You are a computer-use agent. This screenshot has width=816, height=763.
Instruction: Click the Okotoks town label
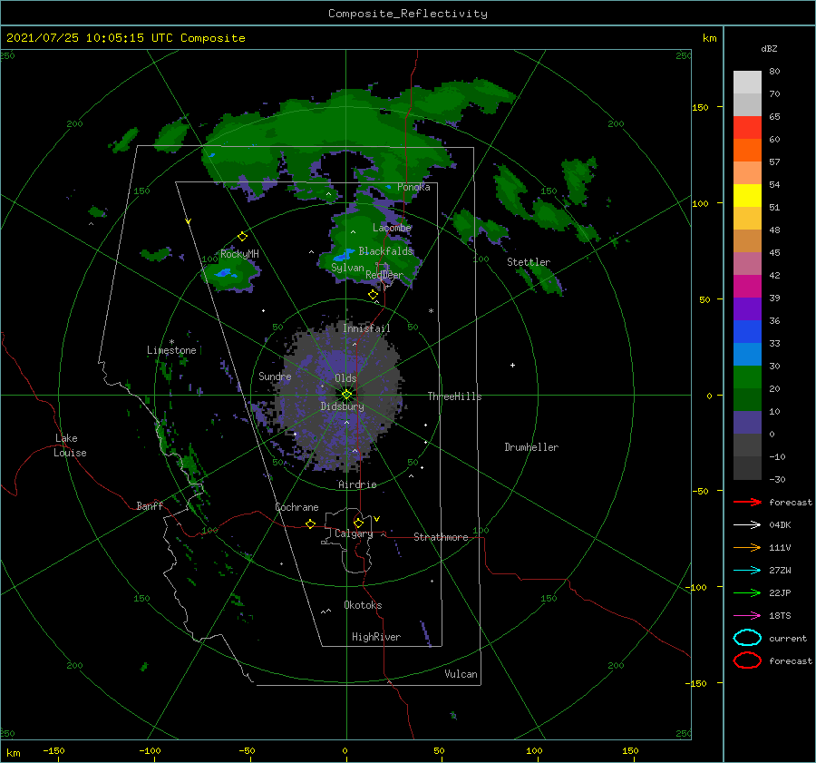pyautogui.click(x=363, y=605)
